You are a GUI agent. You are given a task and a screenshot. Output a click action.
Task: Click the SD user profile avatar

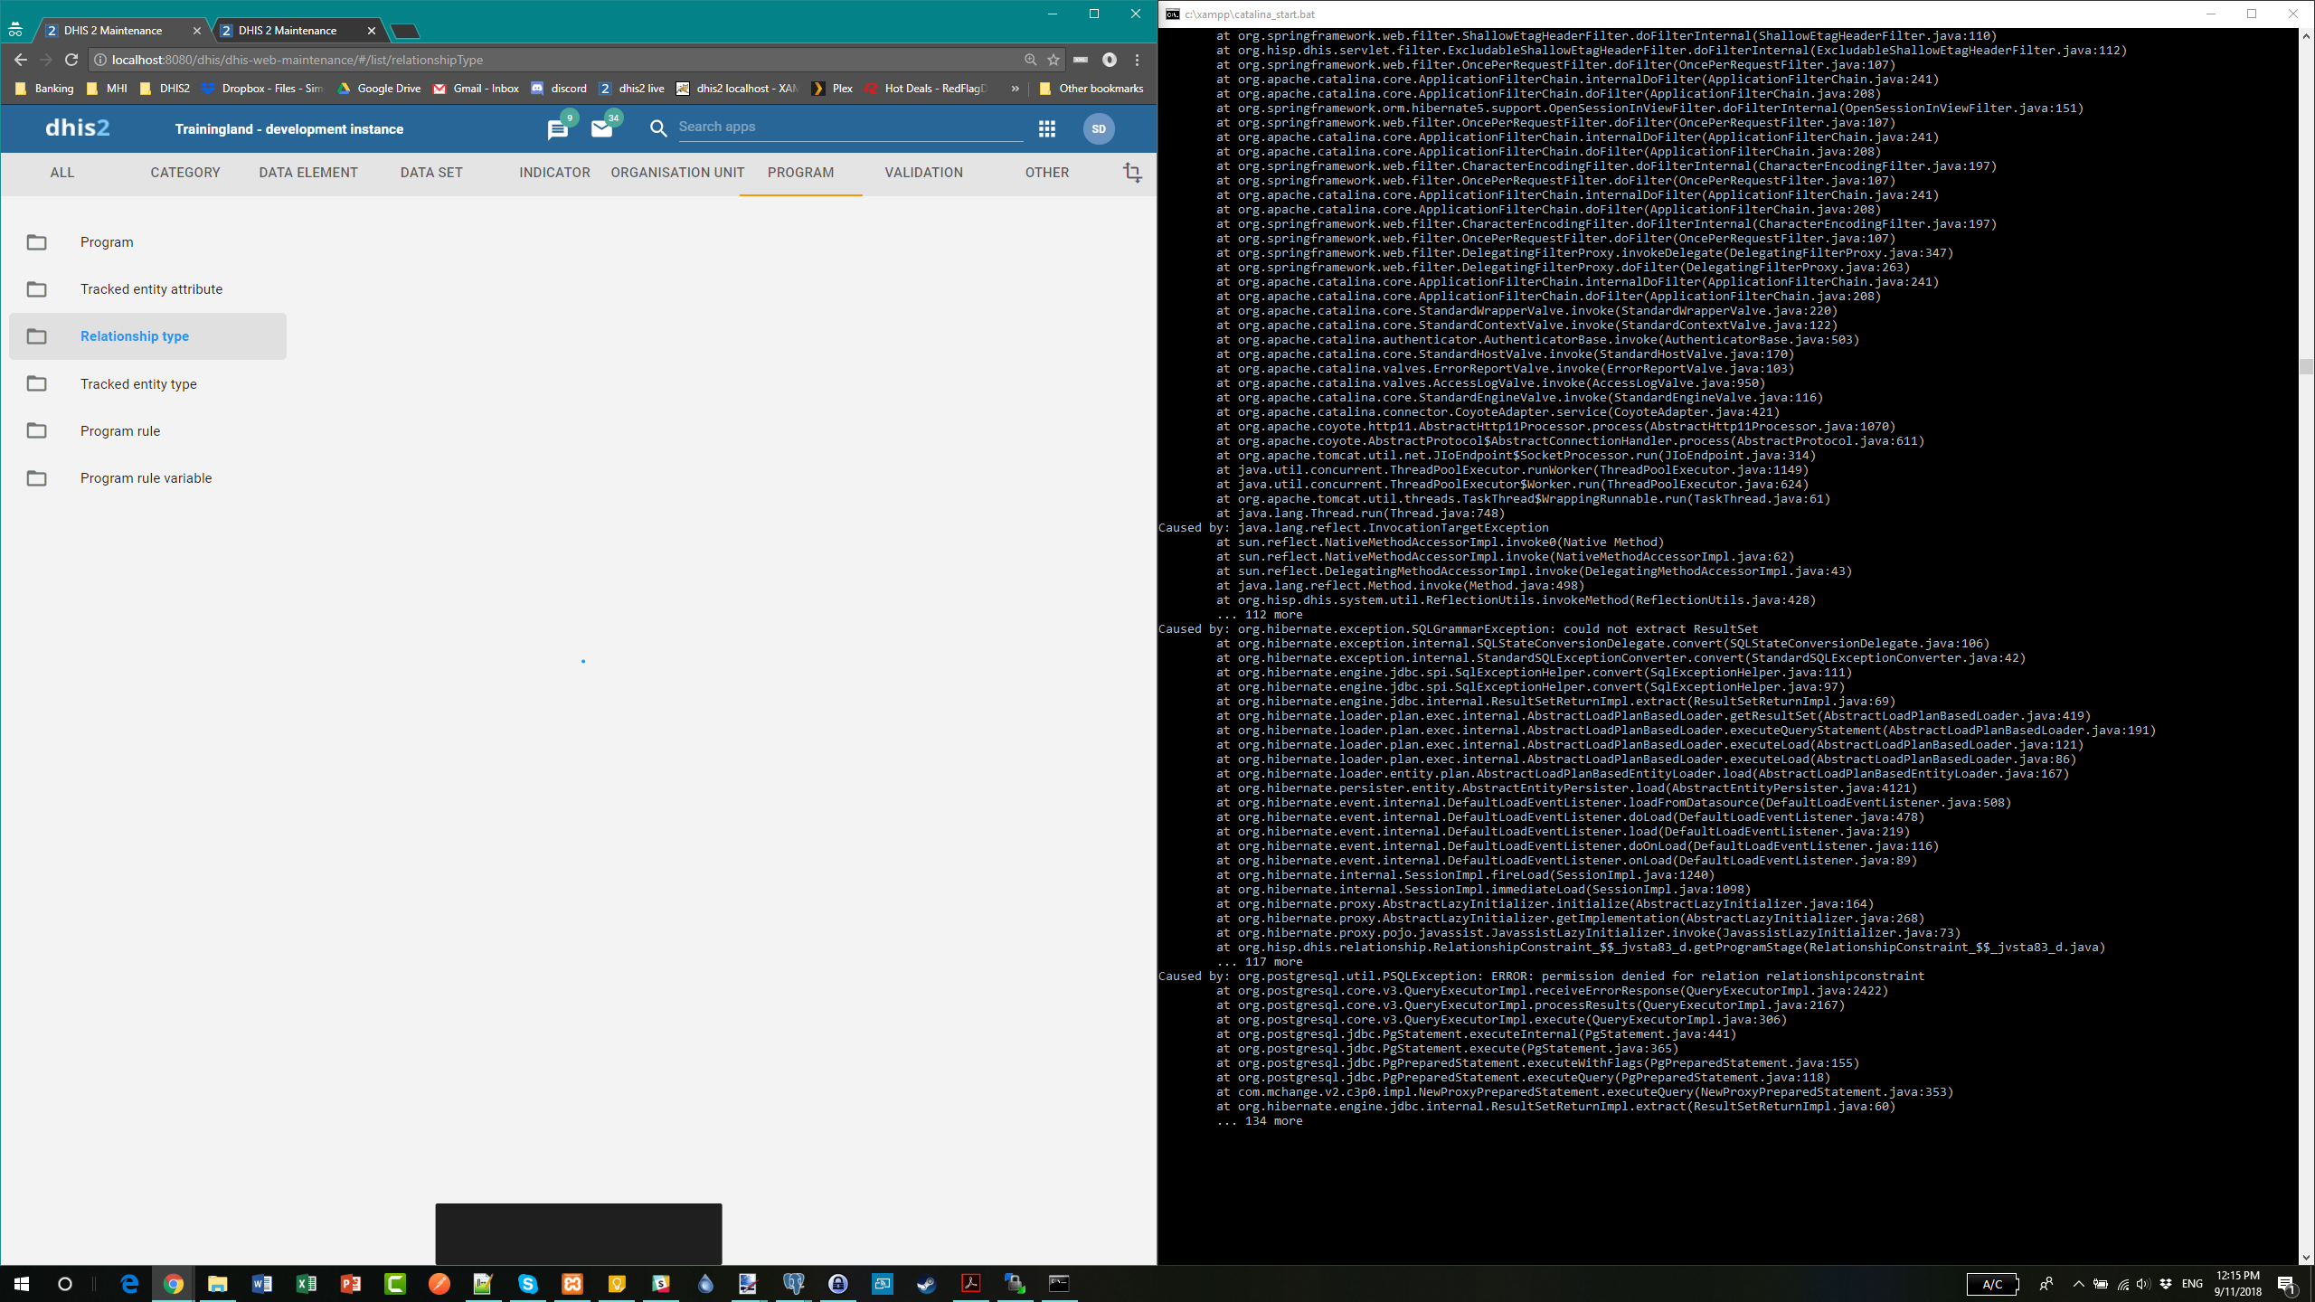pos(1099,129)
